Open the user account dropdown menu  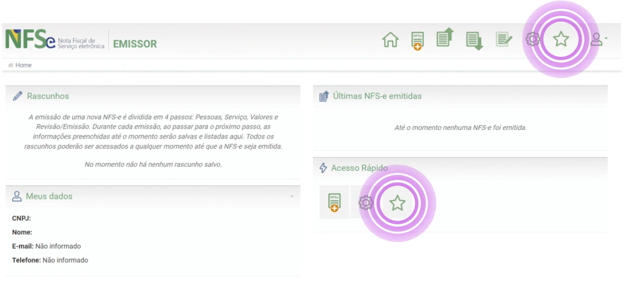[598, 40]
